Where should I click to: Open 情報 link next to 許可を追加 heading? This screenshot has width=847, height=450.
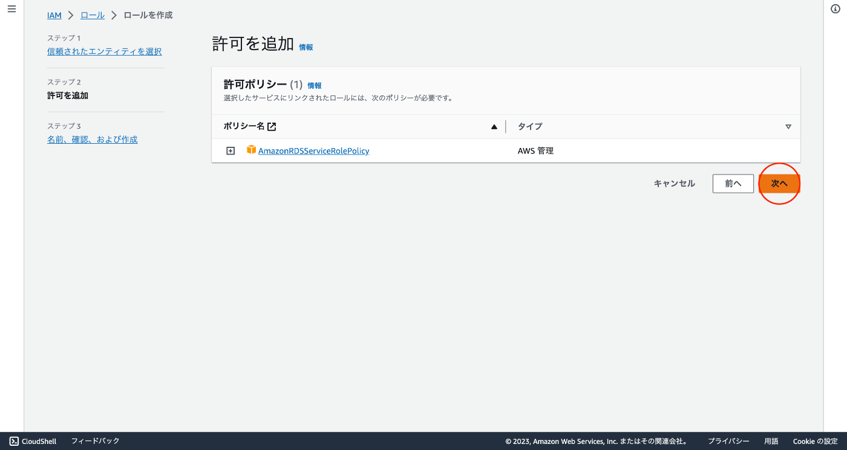(x=306, y=47)
